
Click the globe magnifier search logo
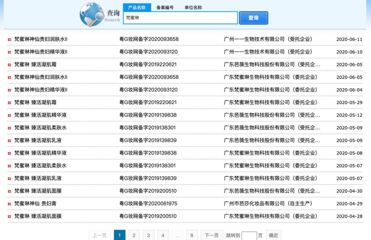point(92,15)
